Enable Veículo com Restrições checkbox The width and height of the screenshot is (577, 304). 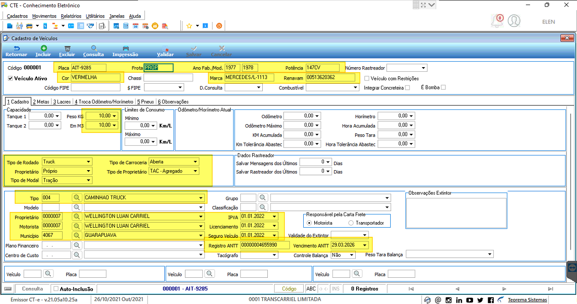point(367,79)
